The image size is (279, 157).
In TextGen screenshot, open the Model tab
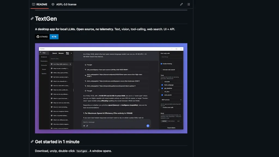44,70
